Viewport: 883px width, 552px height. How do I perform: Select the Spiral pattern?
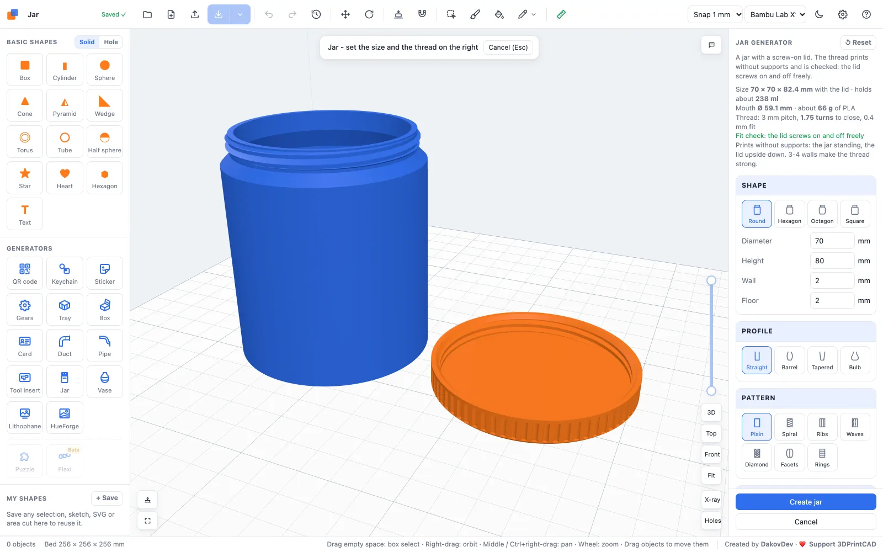click(x=789, y=427)
